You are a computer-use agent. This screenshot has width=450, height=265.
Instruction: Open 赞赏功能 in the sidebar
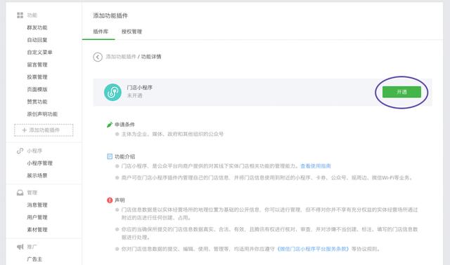[37, 102]
